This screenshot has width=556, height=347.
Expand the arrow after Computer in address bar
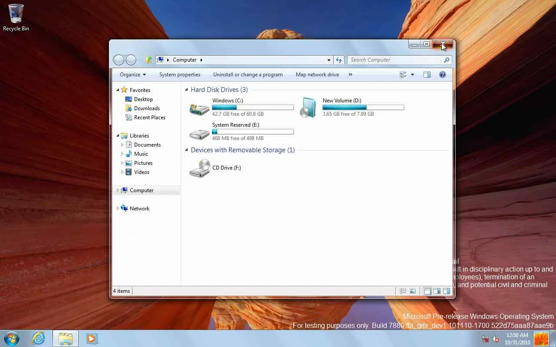pos(202,60)
